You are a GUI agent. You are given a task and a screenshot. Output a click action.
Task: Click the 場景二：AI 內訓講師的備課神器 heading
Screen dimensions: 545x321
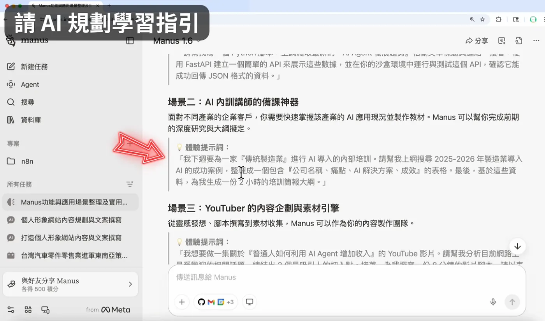pos(233,102)
